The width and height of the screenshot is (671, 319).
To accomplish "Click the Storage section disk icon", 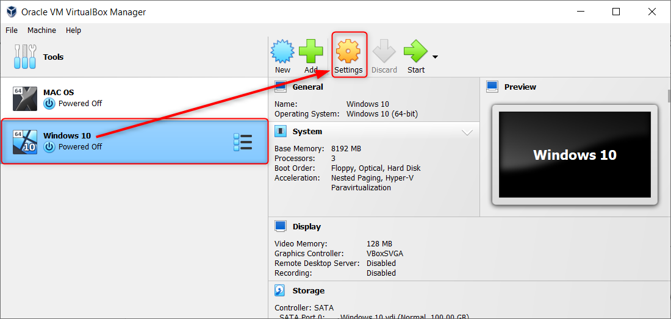I will pyautogui.click(x=281, y=290).
